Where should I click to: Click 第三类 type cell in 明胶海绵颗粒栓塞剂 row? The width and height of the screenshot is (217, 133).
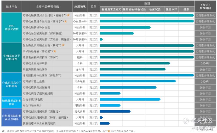coord(94,70)
